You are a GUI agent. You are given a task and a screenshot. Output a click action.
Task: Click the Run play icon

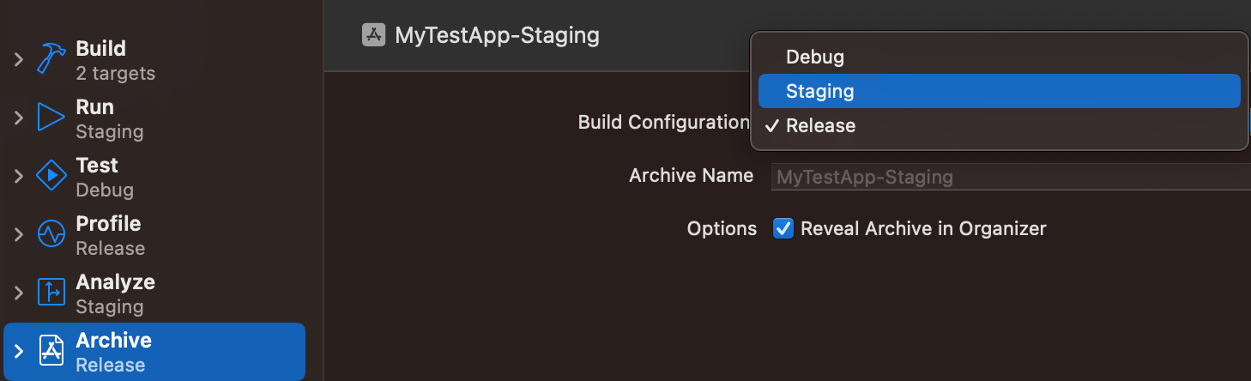click(51, 118)
